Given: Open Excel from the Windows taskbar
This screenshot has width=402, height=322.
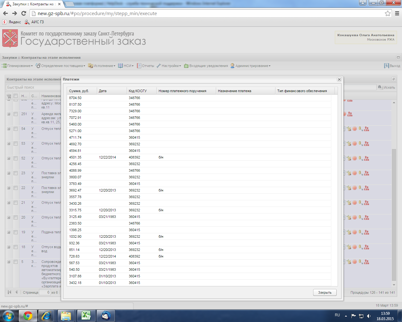Looking at the screenshot, I should [86, 315].
